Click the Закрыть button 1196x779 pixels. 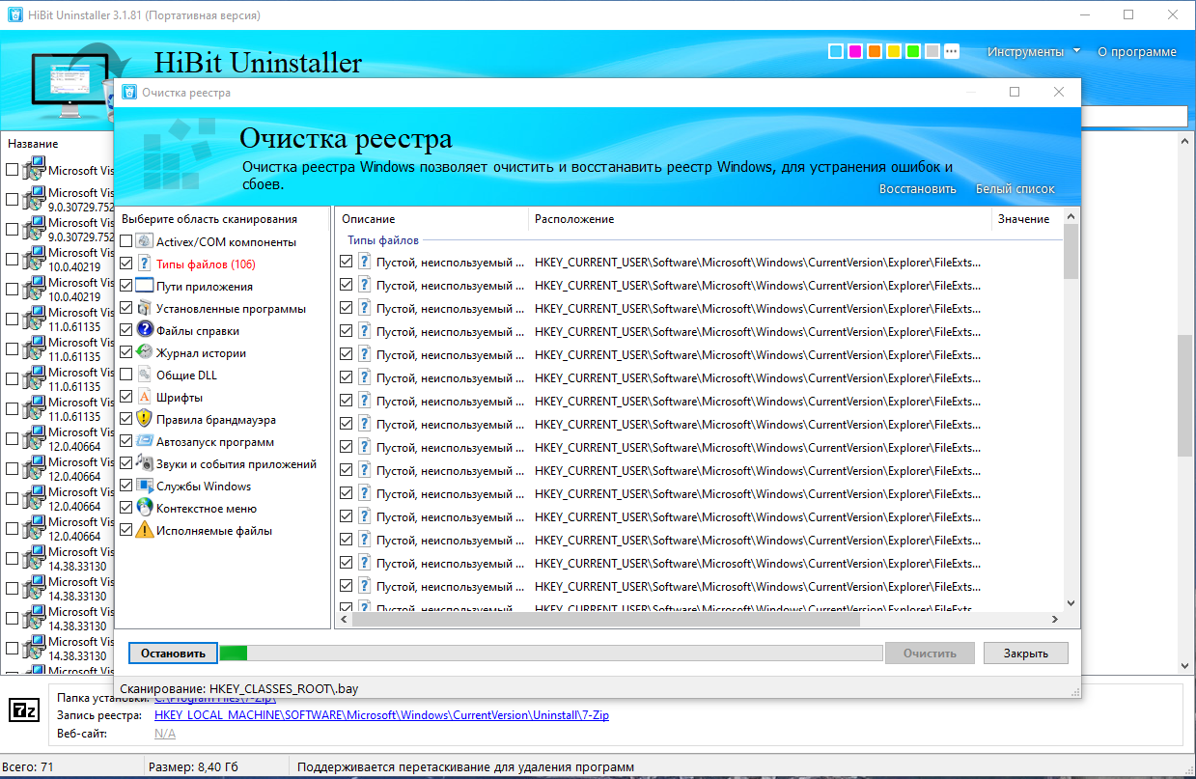pyautogui.click(x=1025, y=654)
